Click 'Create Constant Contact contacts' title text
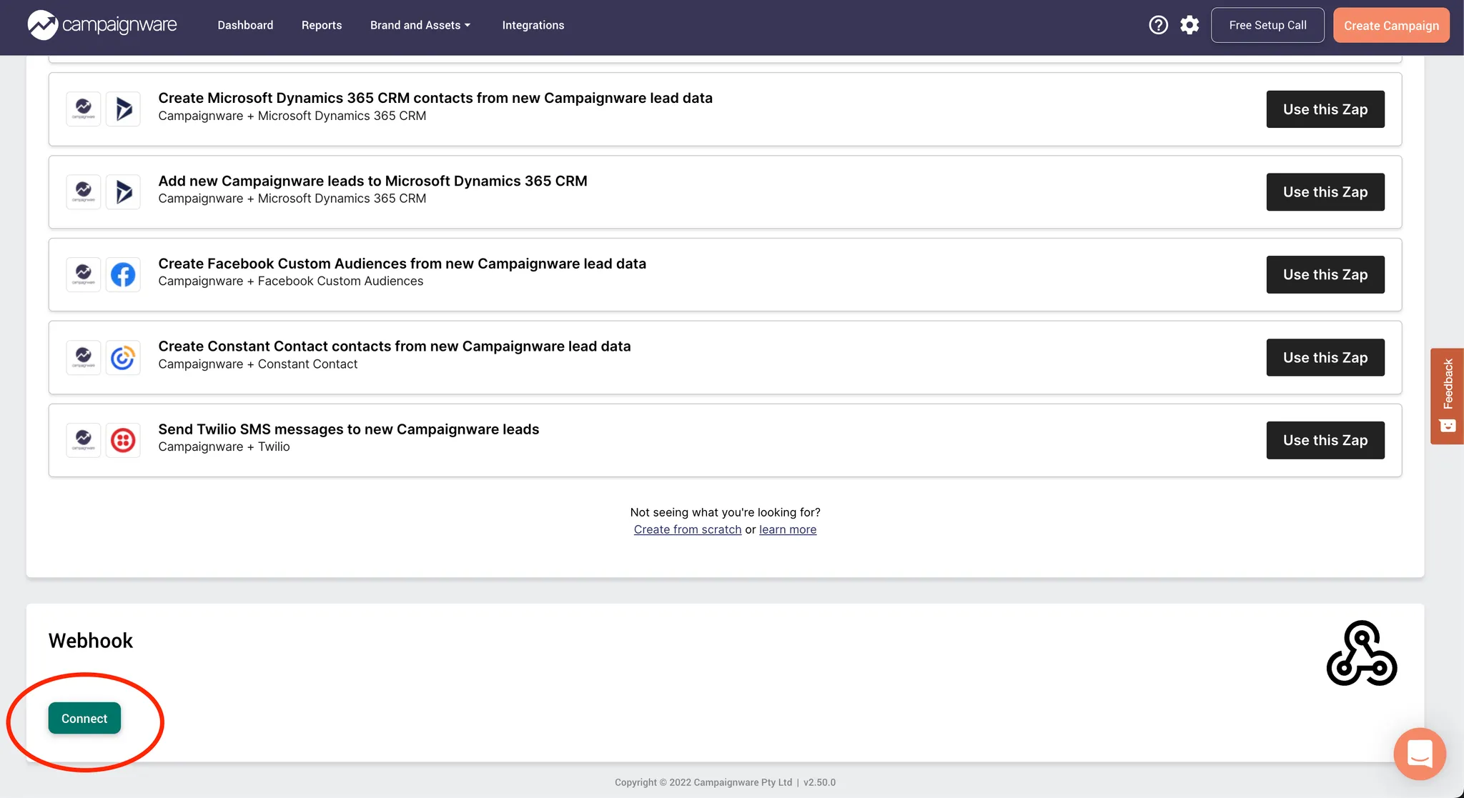Image resolution: width=1464 pixels, height=798 pixels. 395,346
